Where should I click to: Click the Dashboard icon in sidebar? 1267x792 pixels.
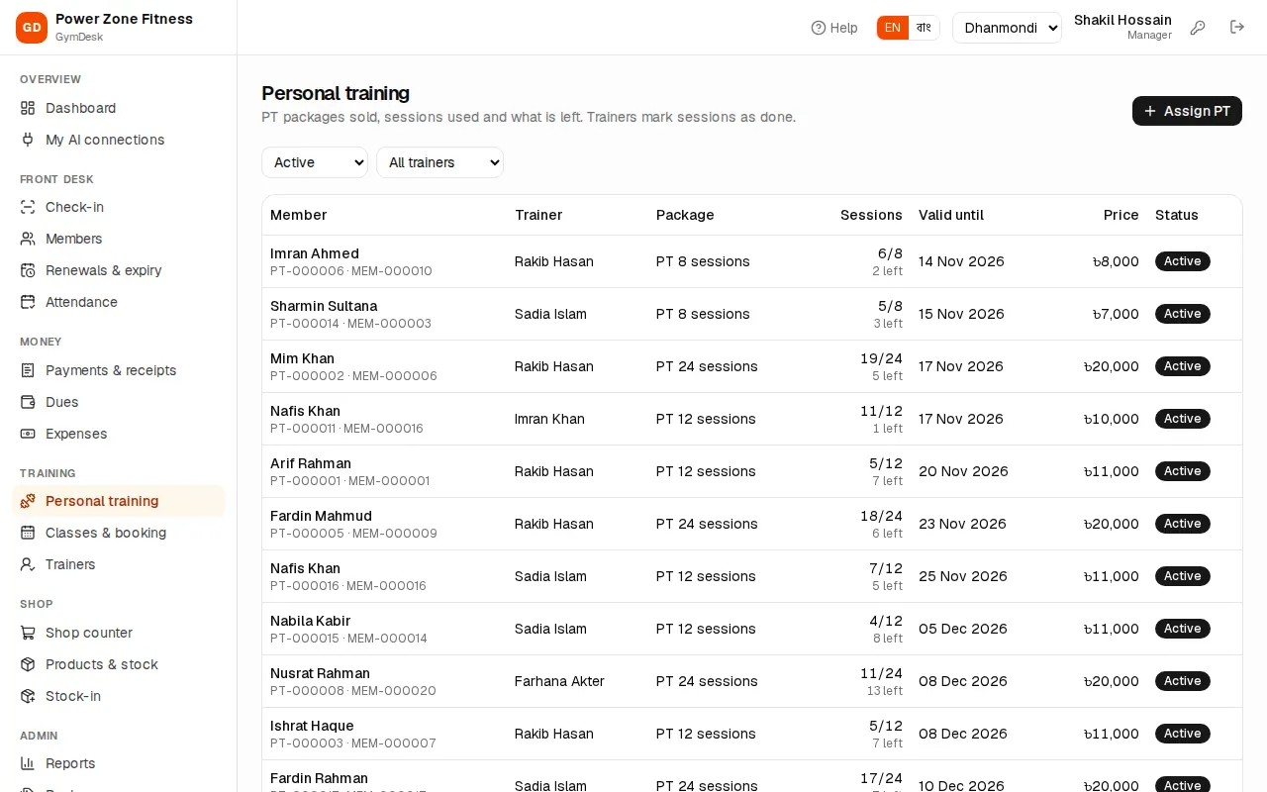pyautogui.click(x=28, y=108)
